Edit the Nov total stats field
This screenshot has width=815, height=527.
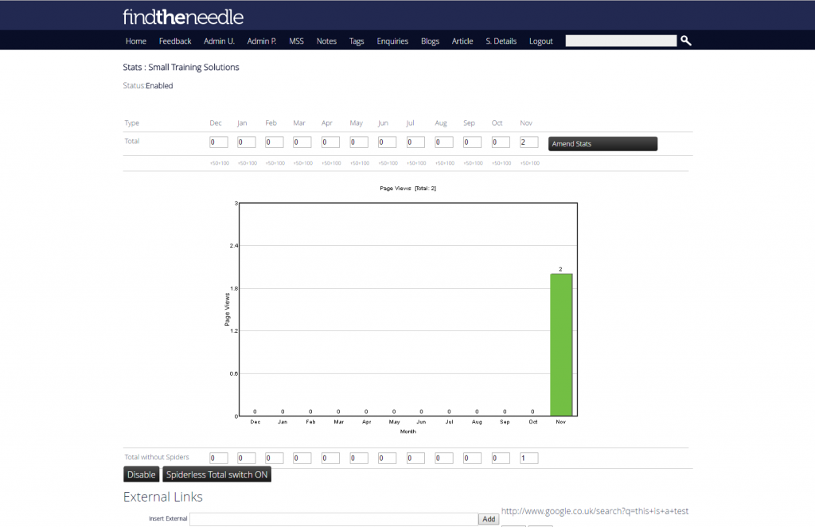tap(528, 142)
